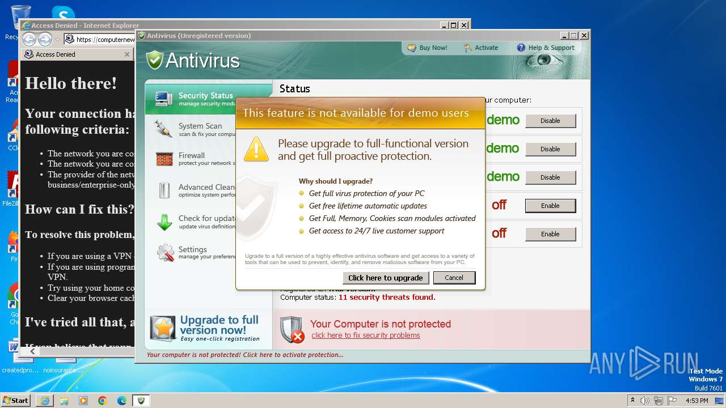
Task: Click the volume speaker tray icon
Action: (645, 401)
